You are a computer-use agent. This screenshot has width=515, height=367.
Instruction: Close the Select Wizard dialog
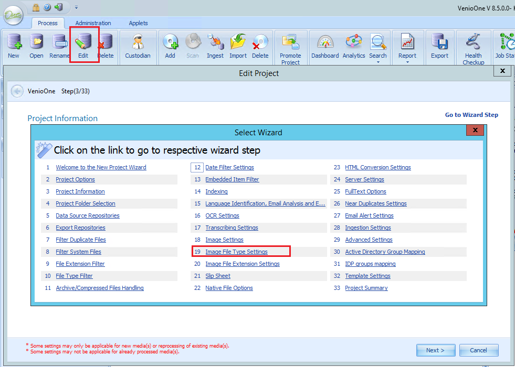click(x=475, y=130)
